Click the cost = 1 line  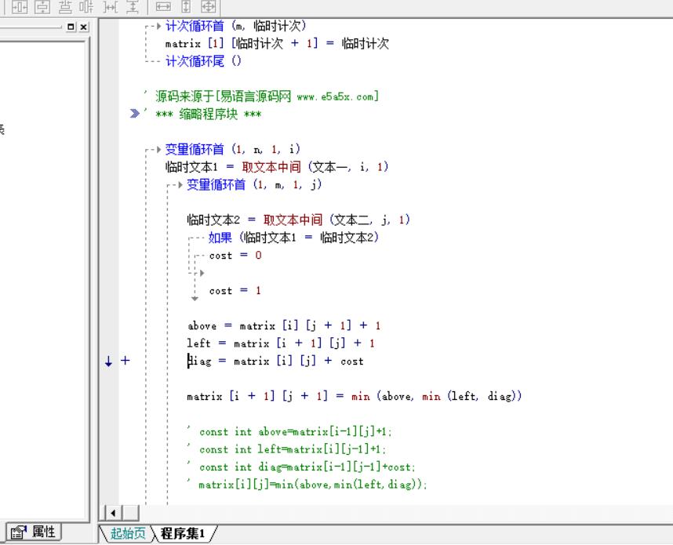235,290
